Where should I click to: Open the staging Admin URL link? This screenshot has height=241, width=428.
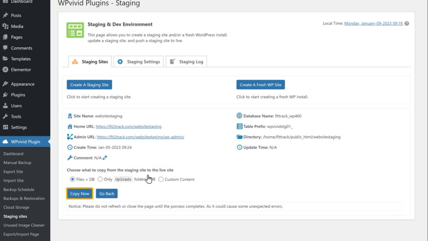tap(140, 137)
